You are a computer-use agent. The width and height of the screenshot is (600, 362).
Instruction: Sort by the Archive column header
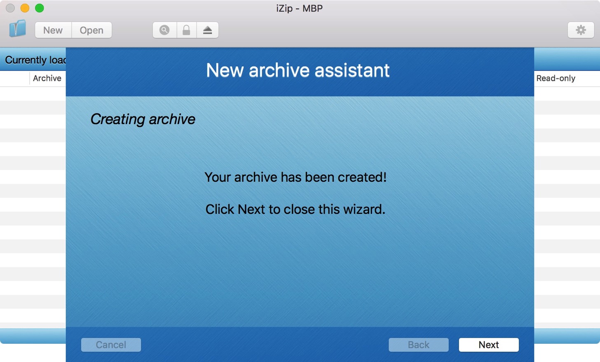coord(47,78)
